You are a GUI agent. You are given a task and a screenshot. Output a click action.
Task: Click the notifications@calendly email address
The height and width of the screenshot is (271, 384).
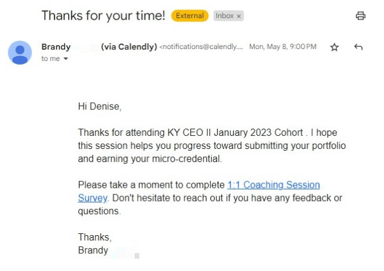pyautogui.click(x=202, y=47)
